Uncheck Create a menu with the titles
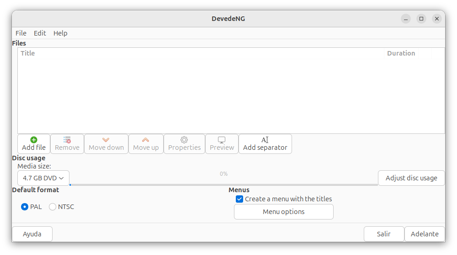Screen dimensions: 457x255 239,199
